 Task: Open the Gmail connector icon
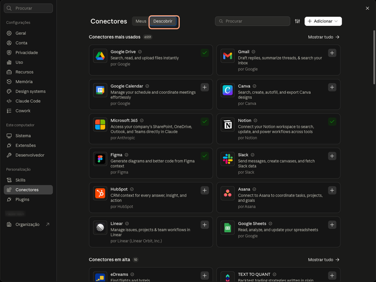(x=228, y=56)
